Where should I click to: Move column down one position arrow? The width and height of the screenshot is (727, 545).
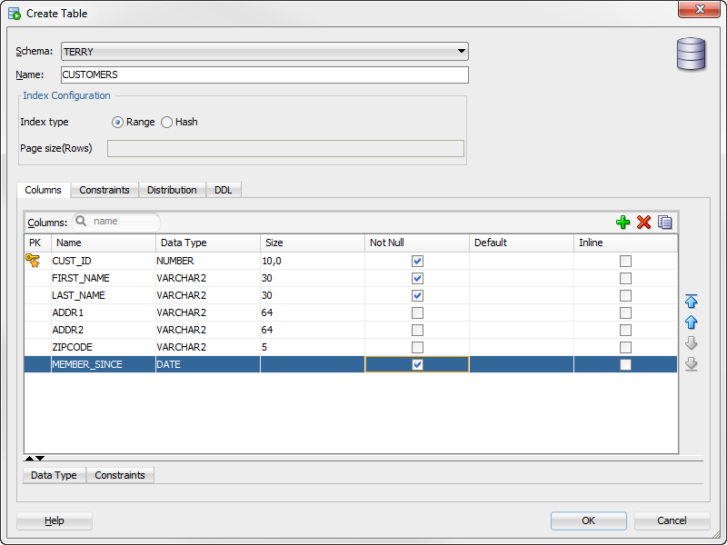(x=691, y=343)
